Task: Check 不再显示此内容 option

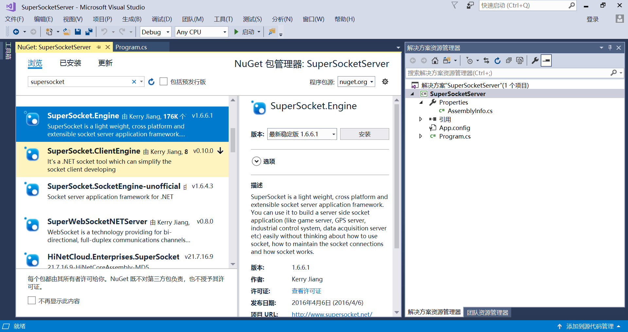Action: coord(32,300)
